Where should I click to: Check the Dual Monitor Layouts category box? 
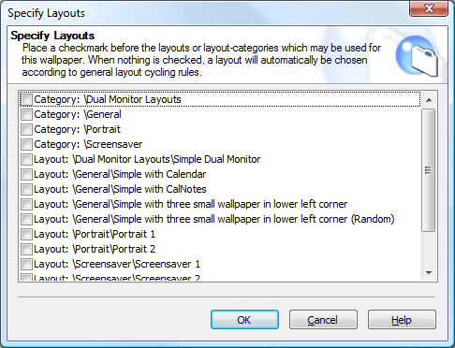coord(26,99)
